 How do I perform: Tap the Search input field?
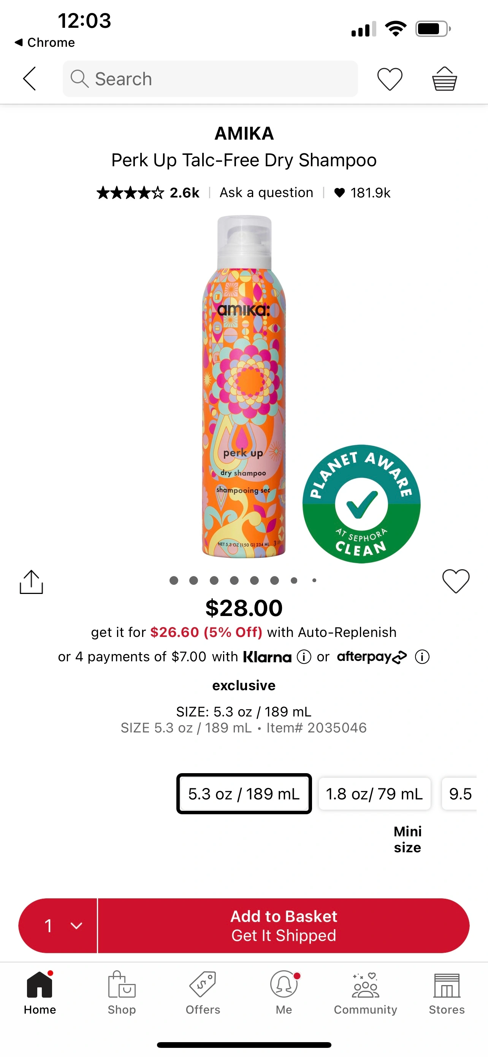tap(210, 79)
